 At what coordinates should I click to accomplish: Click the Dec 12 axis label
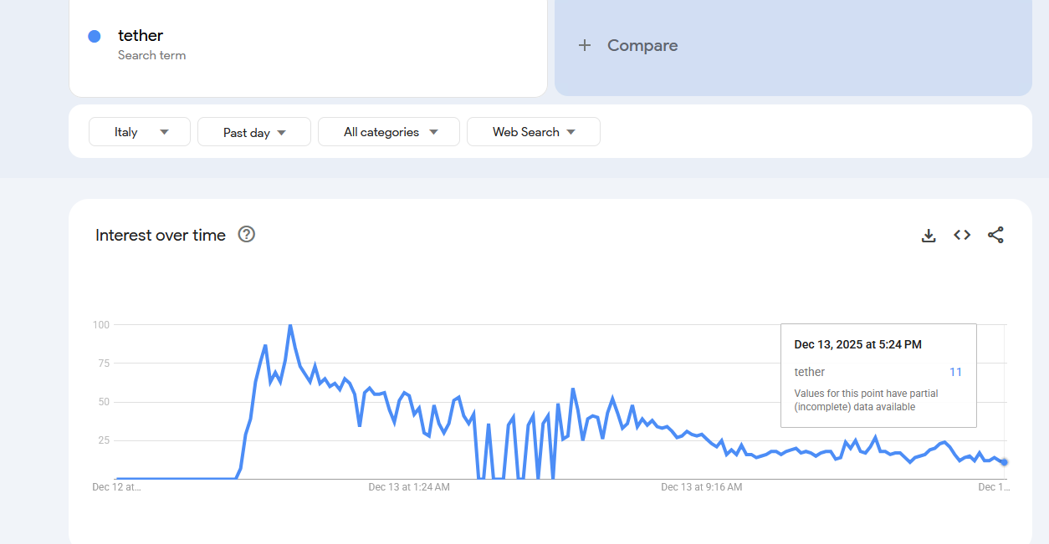(116, 487)
